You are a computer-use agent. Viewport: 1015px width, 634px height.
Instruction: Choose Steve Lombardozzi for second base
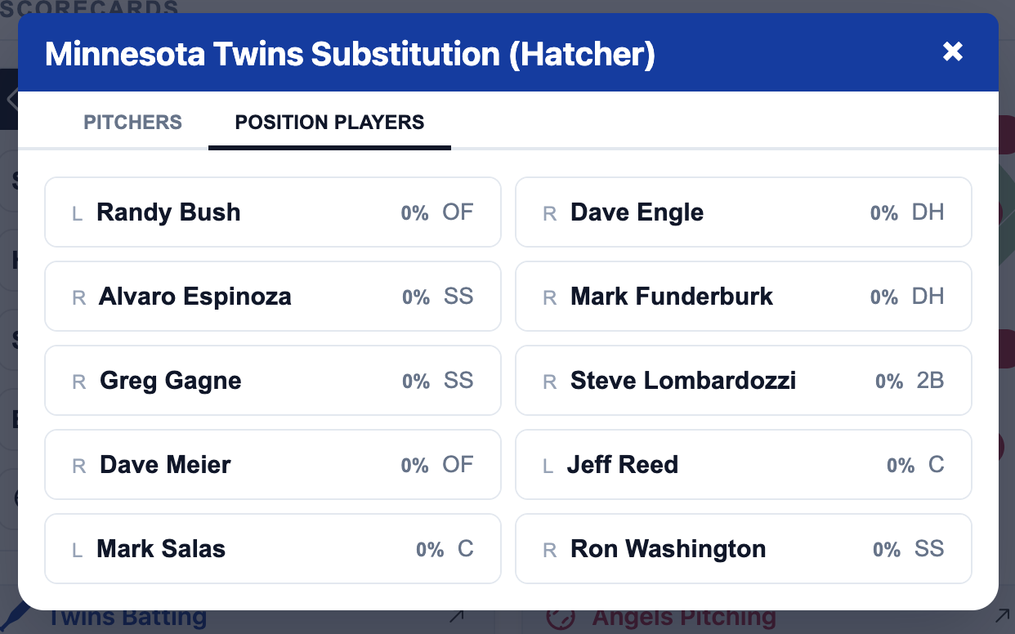click(x=744, y=380)
